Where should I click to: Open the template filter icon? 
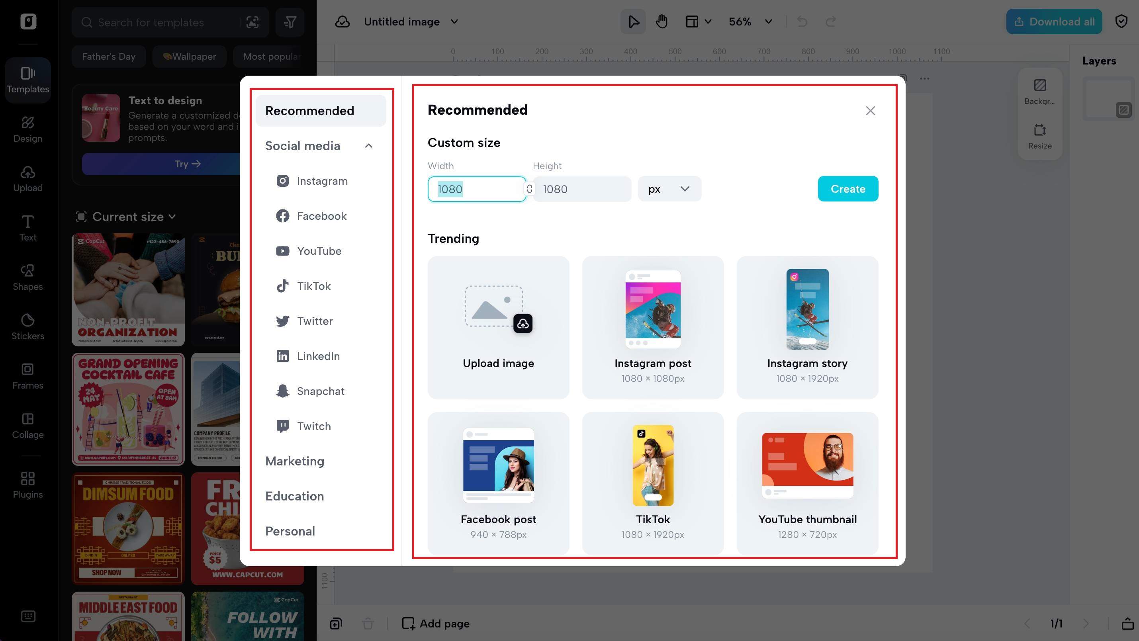[290, 22]
